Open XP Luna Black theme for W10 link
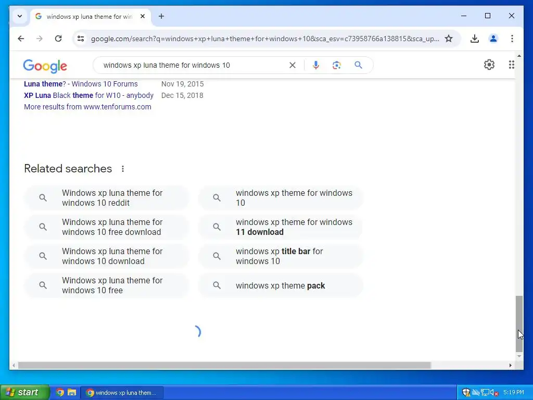The image size is (533, 400). [x=88, y=95]
